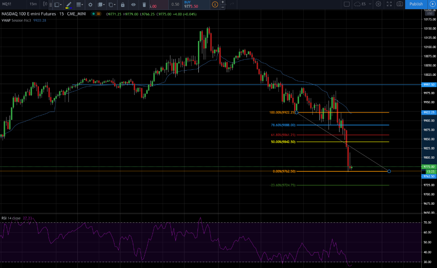This screenshot has width=437, height=268.
Task: Increase order quantity with plus stepper
Action: (x=223, y=2)
